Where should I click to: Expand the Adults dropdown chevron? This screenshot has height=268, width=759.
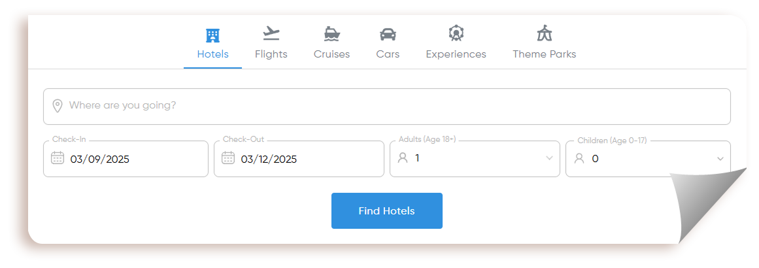[x=549, y=158]
